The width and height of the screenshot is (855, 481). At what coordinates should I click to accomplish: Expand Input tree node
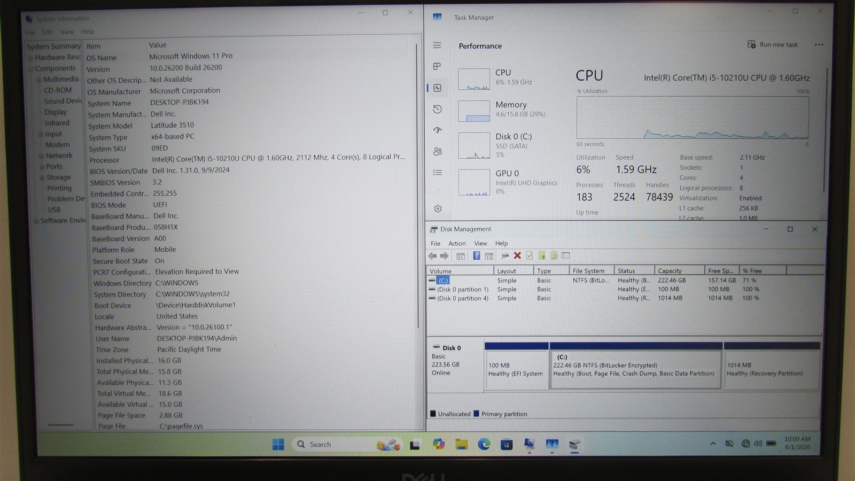41,134
